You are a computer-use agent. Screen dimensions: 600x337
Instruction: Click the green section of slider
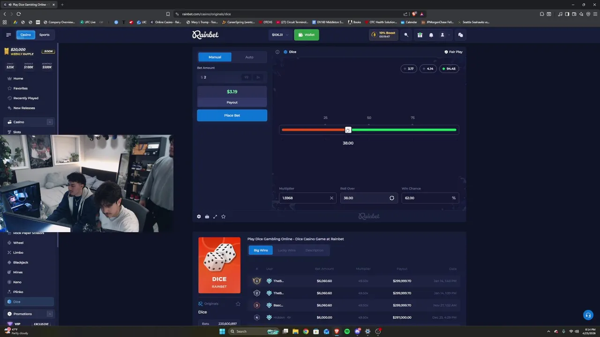(404, 130)
